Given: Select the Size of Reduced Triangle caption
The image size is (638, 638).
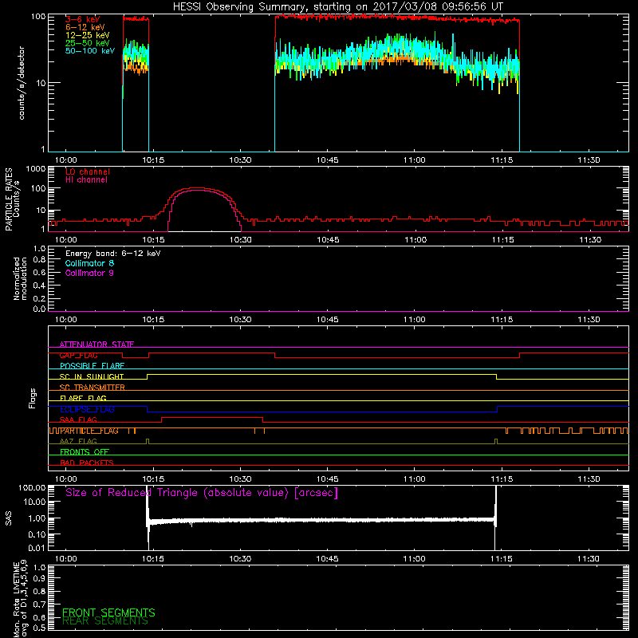Looking at the screenshot, I should [x=202, y=493].
